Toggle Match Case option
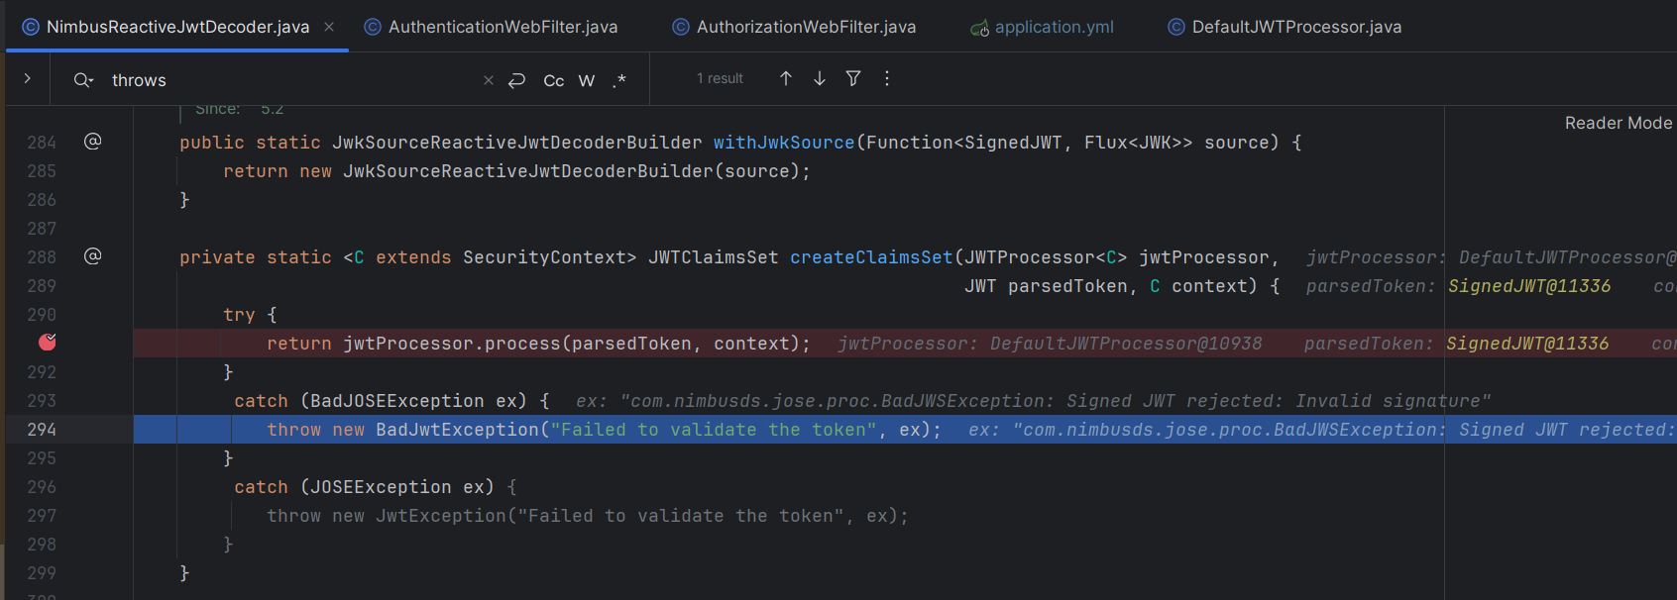This screenshot has height=600, width=1677. click(554, 80)
